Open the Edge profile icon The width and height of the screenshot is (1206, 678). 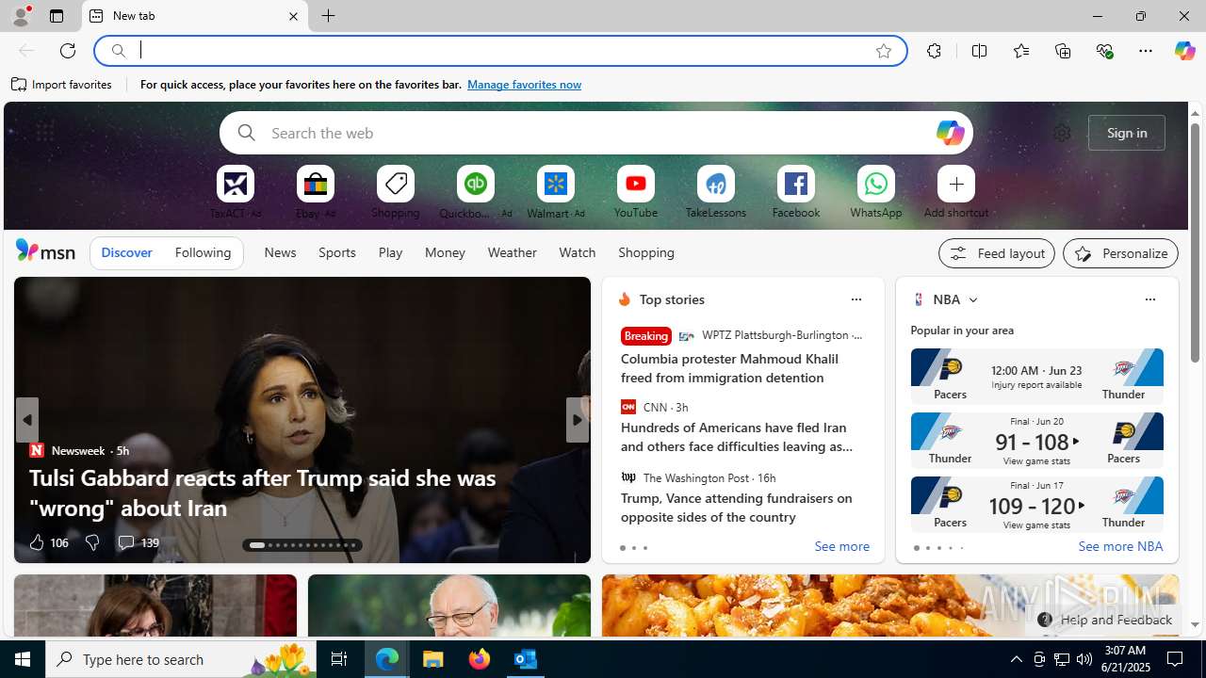click(x=20, y=16)
